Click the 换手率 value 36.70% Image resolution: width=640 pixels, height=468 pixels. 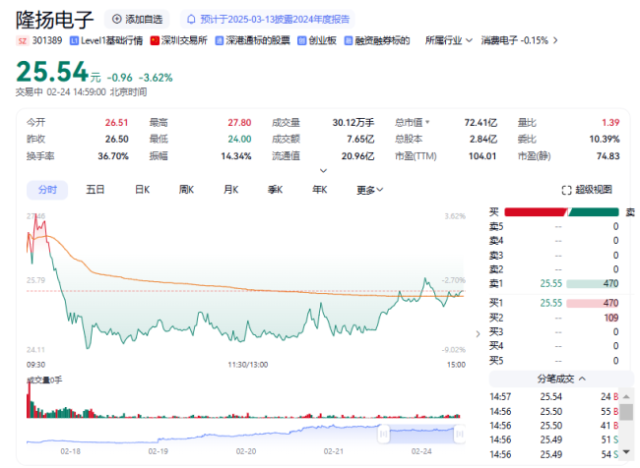[x=113, y=156]
